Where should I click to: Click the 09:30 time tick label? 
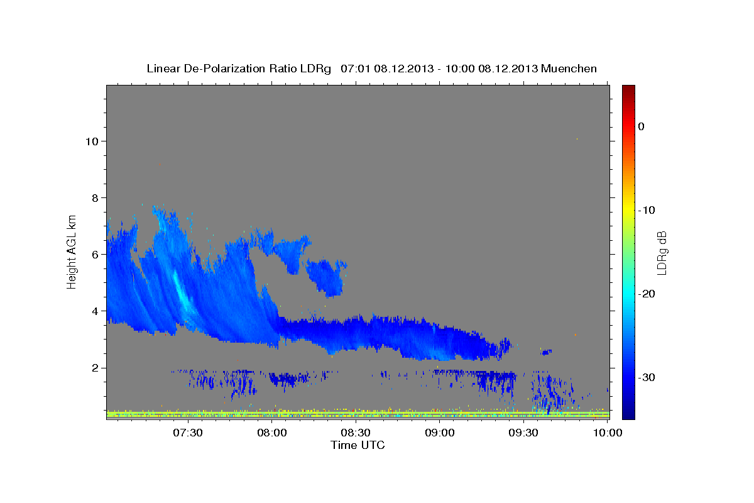tap(523, 433)
